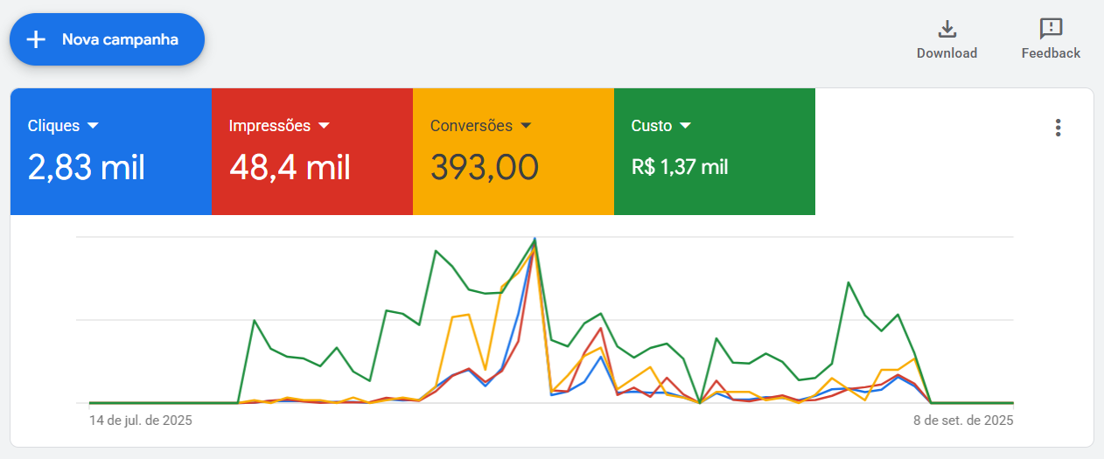Image resolution: width=1104 pixels, height=459 pixels.
Task: Expand the Impressões metric dropdown arrow
Action: pyautogui.click(x=324, y=126)
